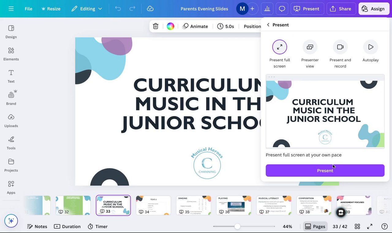Go back from the Present panel

[x=268, y=25]
